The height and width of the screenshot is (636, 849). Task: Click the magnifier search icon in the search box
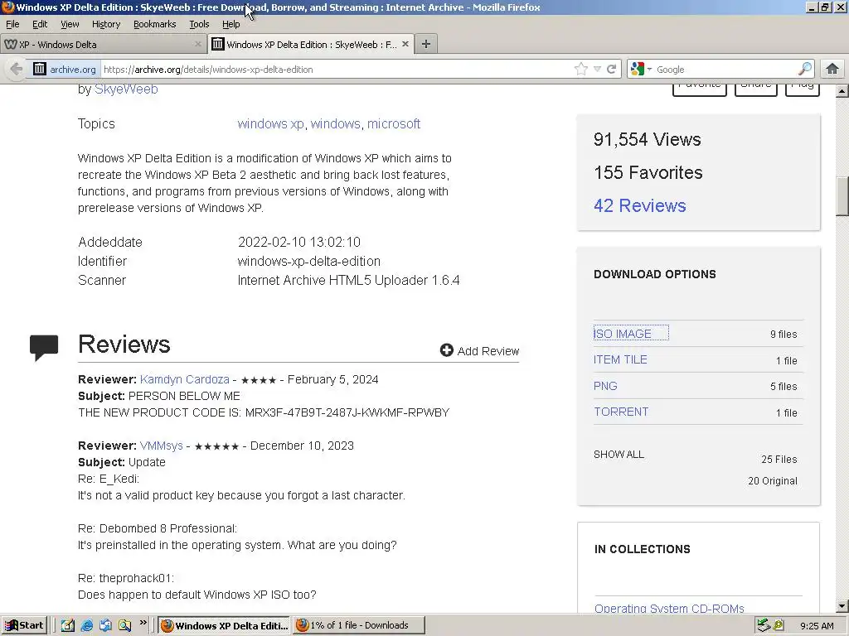tap(805, 69)
